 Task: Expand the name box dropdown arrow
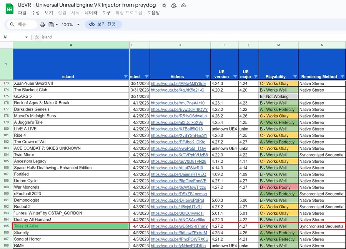click(27, 37)
